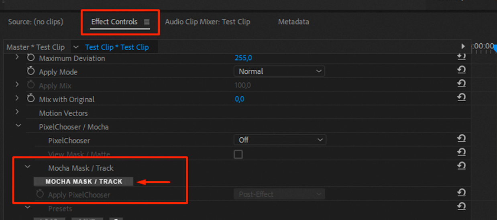Screen dimensions: 497x220
Task: Reset the Mix with Original parameter
Action: coord(461,97)
